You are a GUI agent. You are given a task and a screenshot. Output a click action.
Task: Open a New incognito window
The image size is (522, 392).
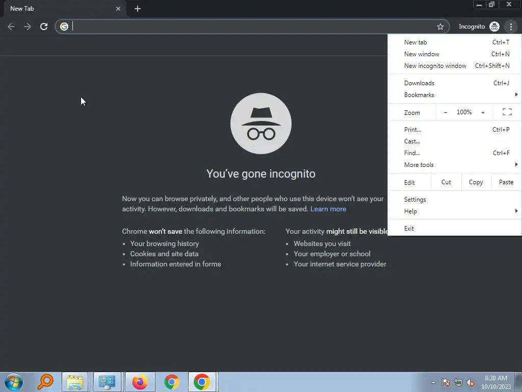tap(454, 66)
